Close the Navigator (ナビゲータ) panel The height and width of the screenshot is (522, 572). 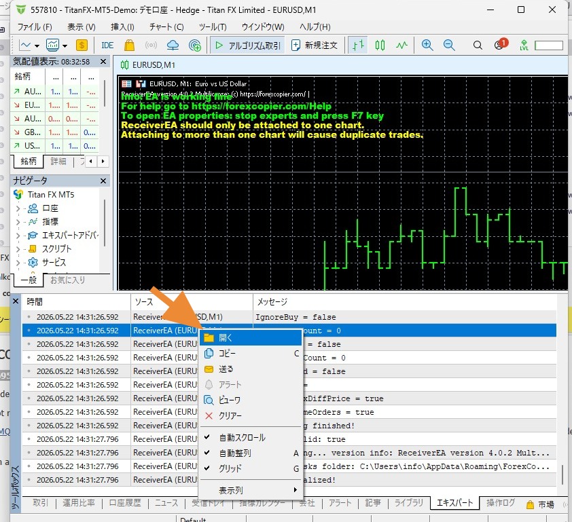(x=103, y=181)
